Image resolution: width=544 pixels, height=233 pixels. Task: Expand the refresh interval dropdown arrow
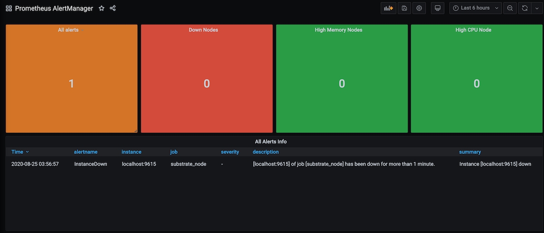[x=536, y=8]
